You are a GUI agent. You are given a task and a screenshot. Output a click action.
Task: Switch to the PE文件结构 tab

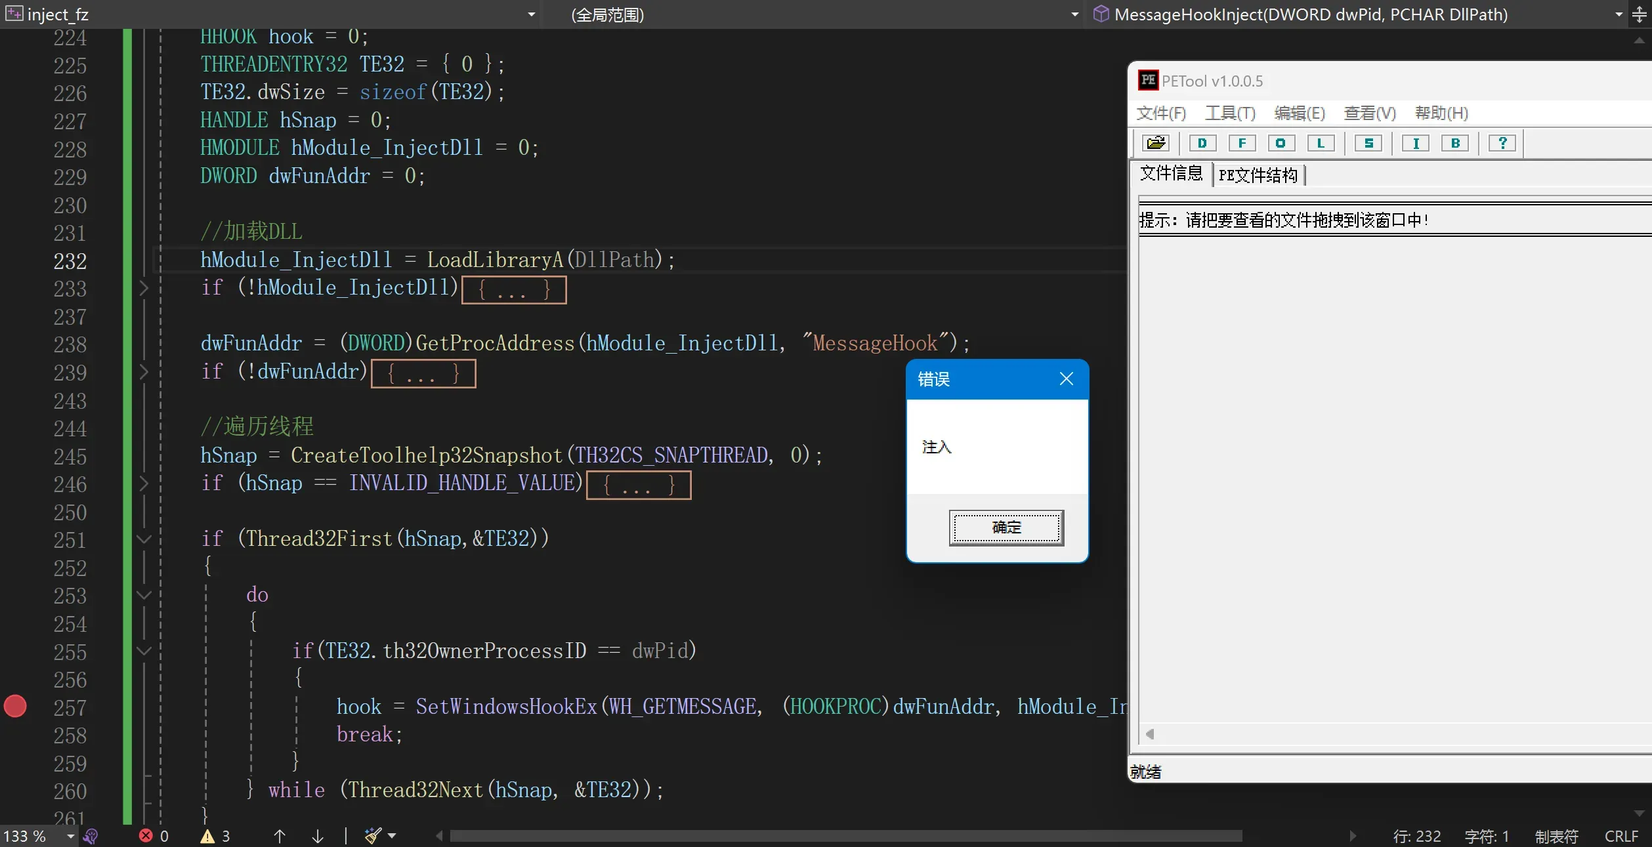coord(1258,175)
